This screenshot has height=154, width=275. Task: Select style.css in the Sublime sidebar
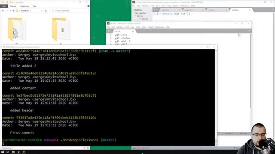[145, 19]
